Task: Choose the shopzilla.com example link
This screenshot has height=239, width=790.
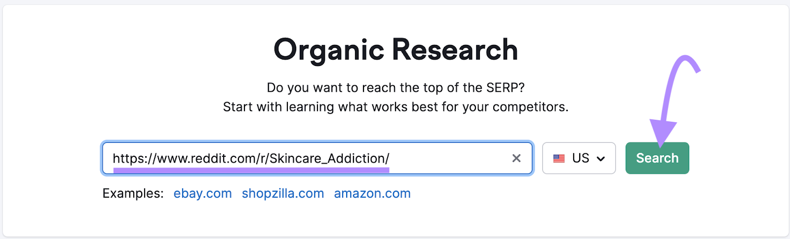Action: pos(283,194)
